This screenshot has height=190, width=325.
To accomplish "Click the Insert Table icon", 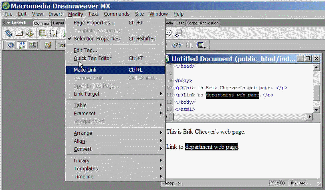I will click(43, 33).
